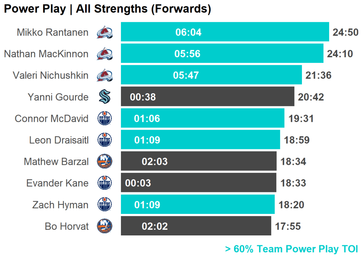The image size is (362, 258).
Task: Click the Avalanche logo beside Mikko Rantanen
Action: click(x=105, y=32)
